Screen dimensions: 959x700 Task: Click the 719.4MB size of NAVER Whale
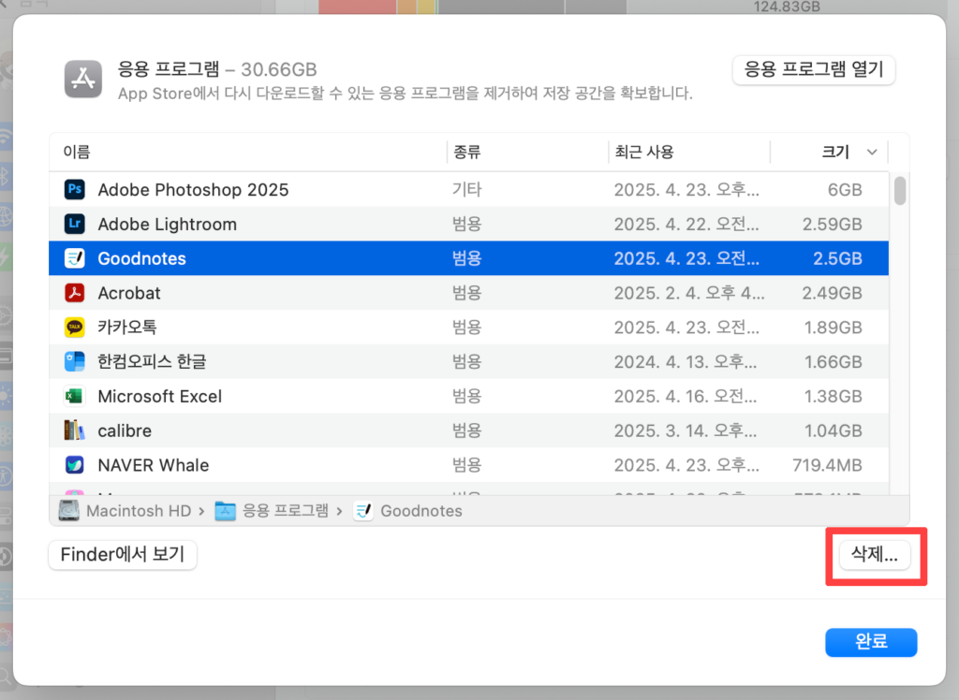pyautogui.click(x=827, y=465)
